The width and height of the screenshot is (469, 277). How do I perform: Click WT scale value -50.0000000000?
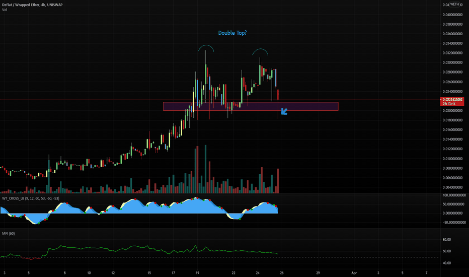coord(454,223)
